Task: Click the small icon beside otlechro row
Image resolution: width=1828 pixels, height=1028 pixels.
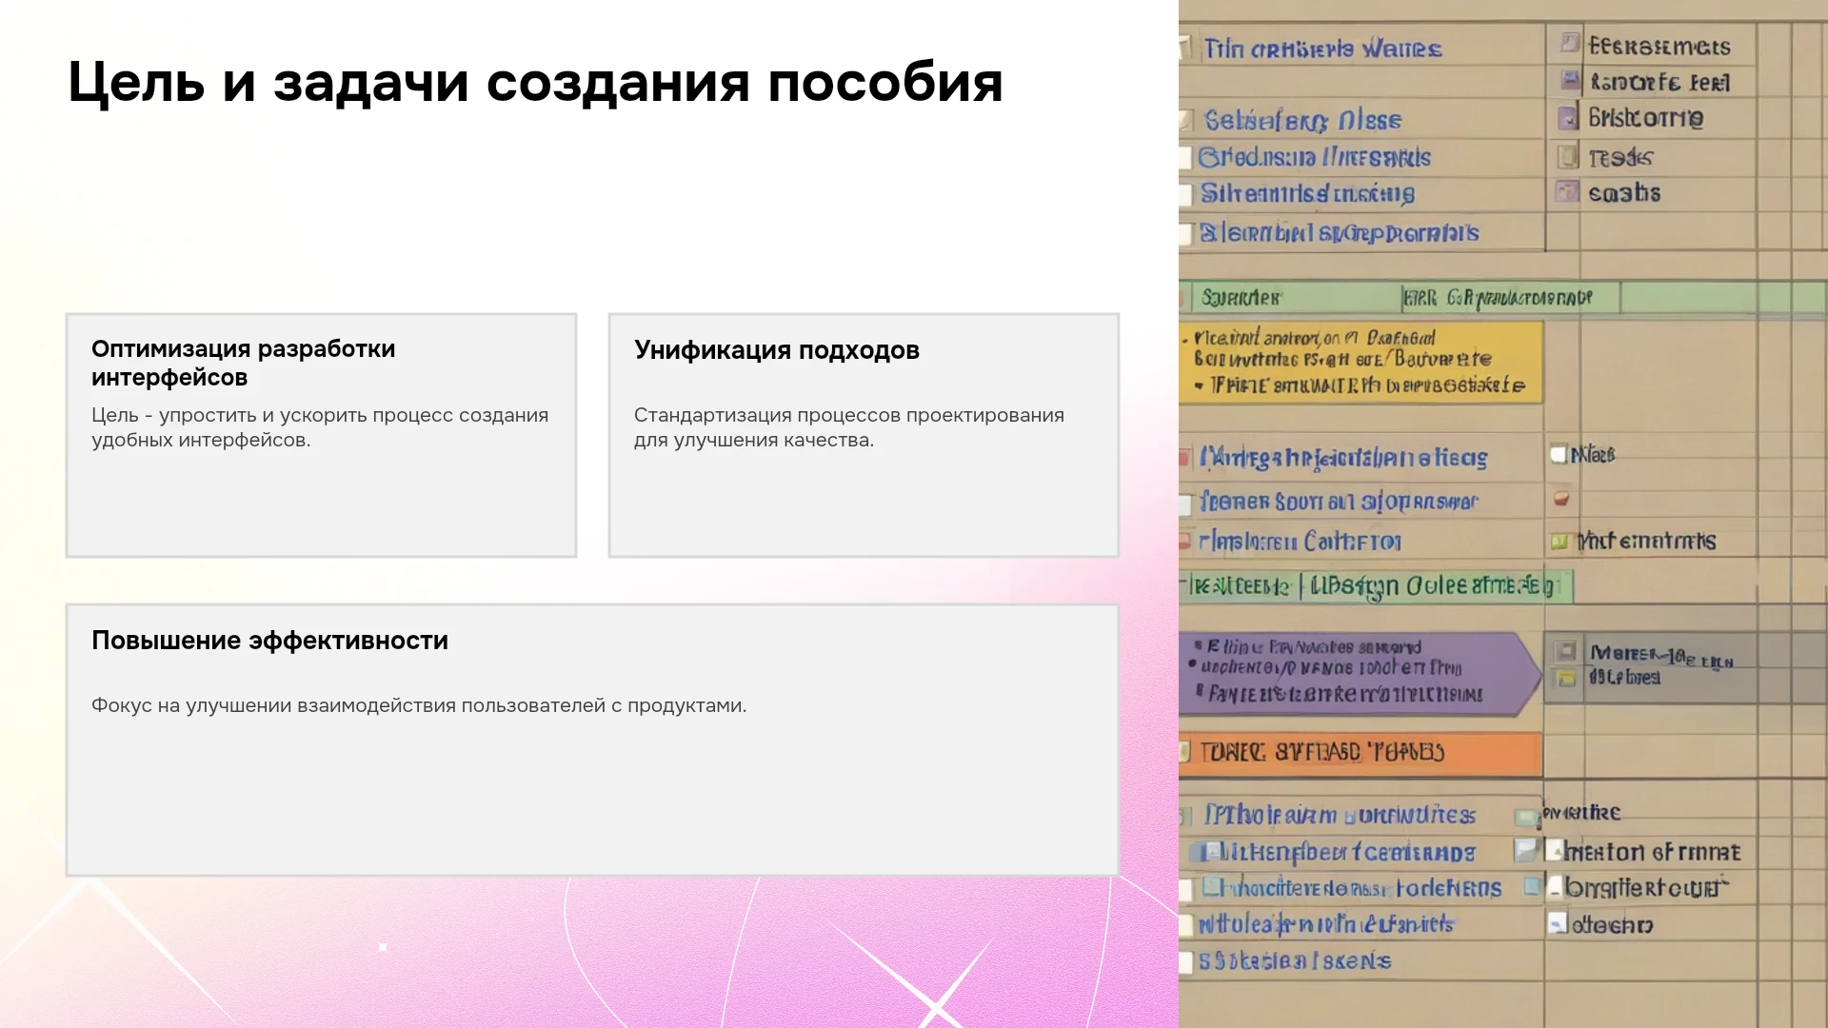Action: pos(1558,922)
